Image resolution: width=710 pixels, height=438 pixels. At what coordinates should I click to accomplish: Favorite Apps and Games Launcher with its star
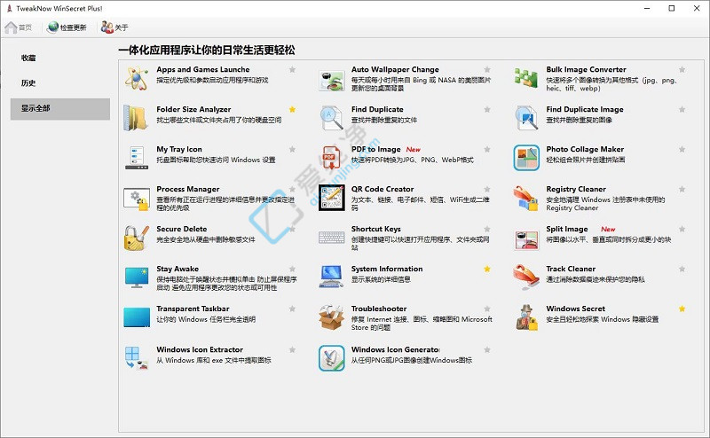click(x=293, y=70)
